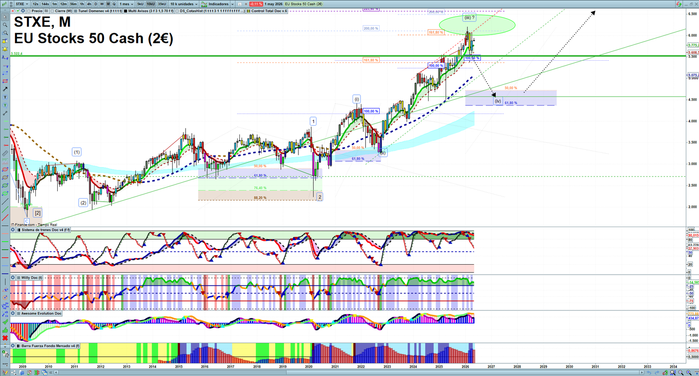The width and height of the screenshot is (699, 376).
Task: Select the arrow pointer tool in left sidebar
Action: coord(5,17)
